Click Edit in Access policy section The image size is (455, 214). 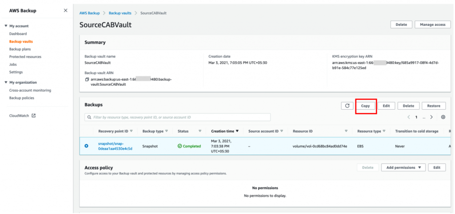point(437,168)
